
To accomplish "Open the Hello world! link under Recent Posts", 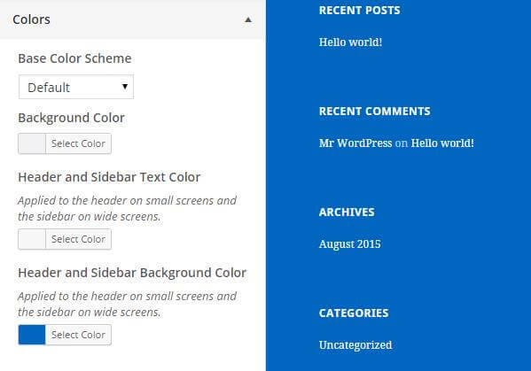I will click(x=350, y=43).
